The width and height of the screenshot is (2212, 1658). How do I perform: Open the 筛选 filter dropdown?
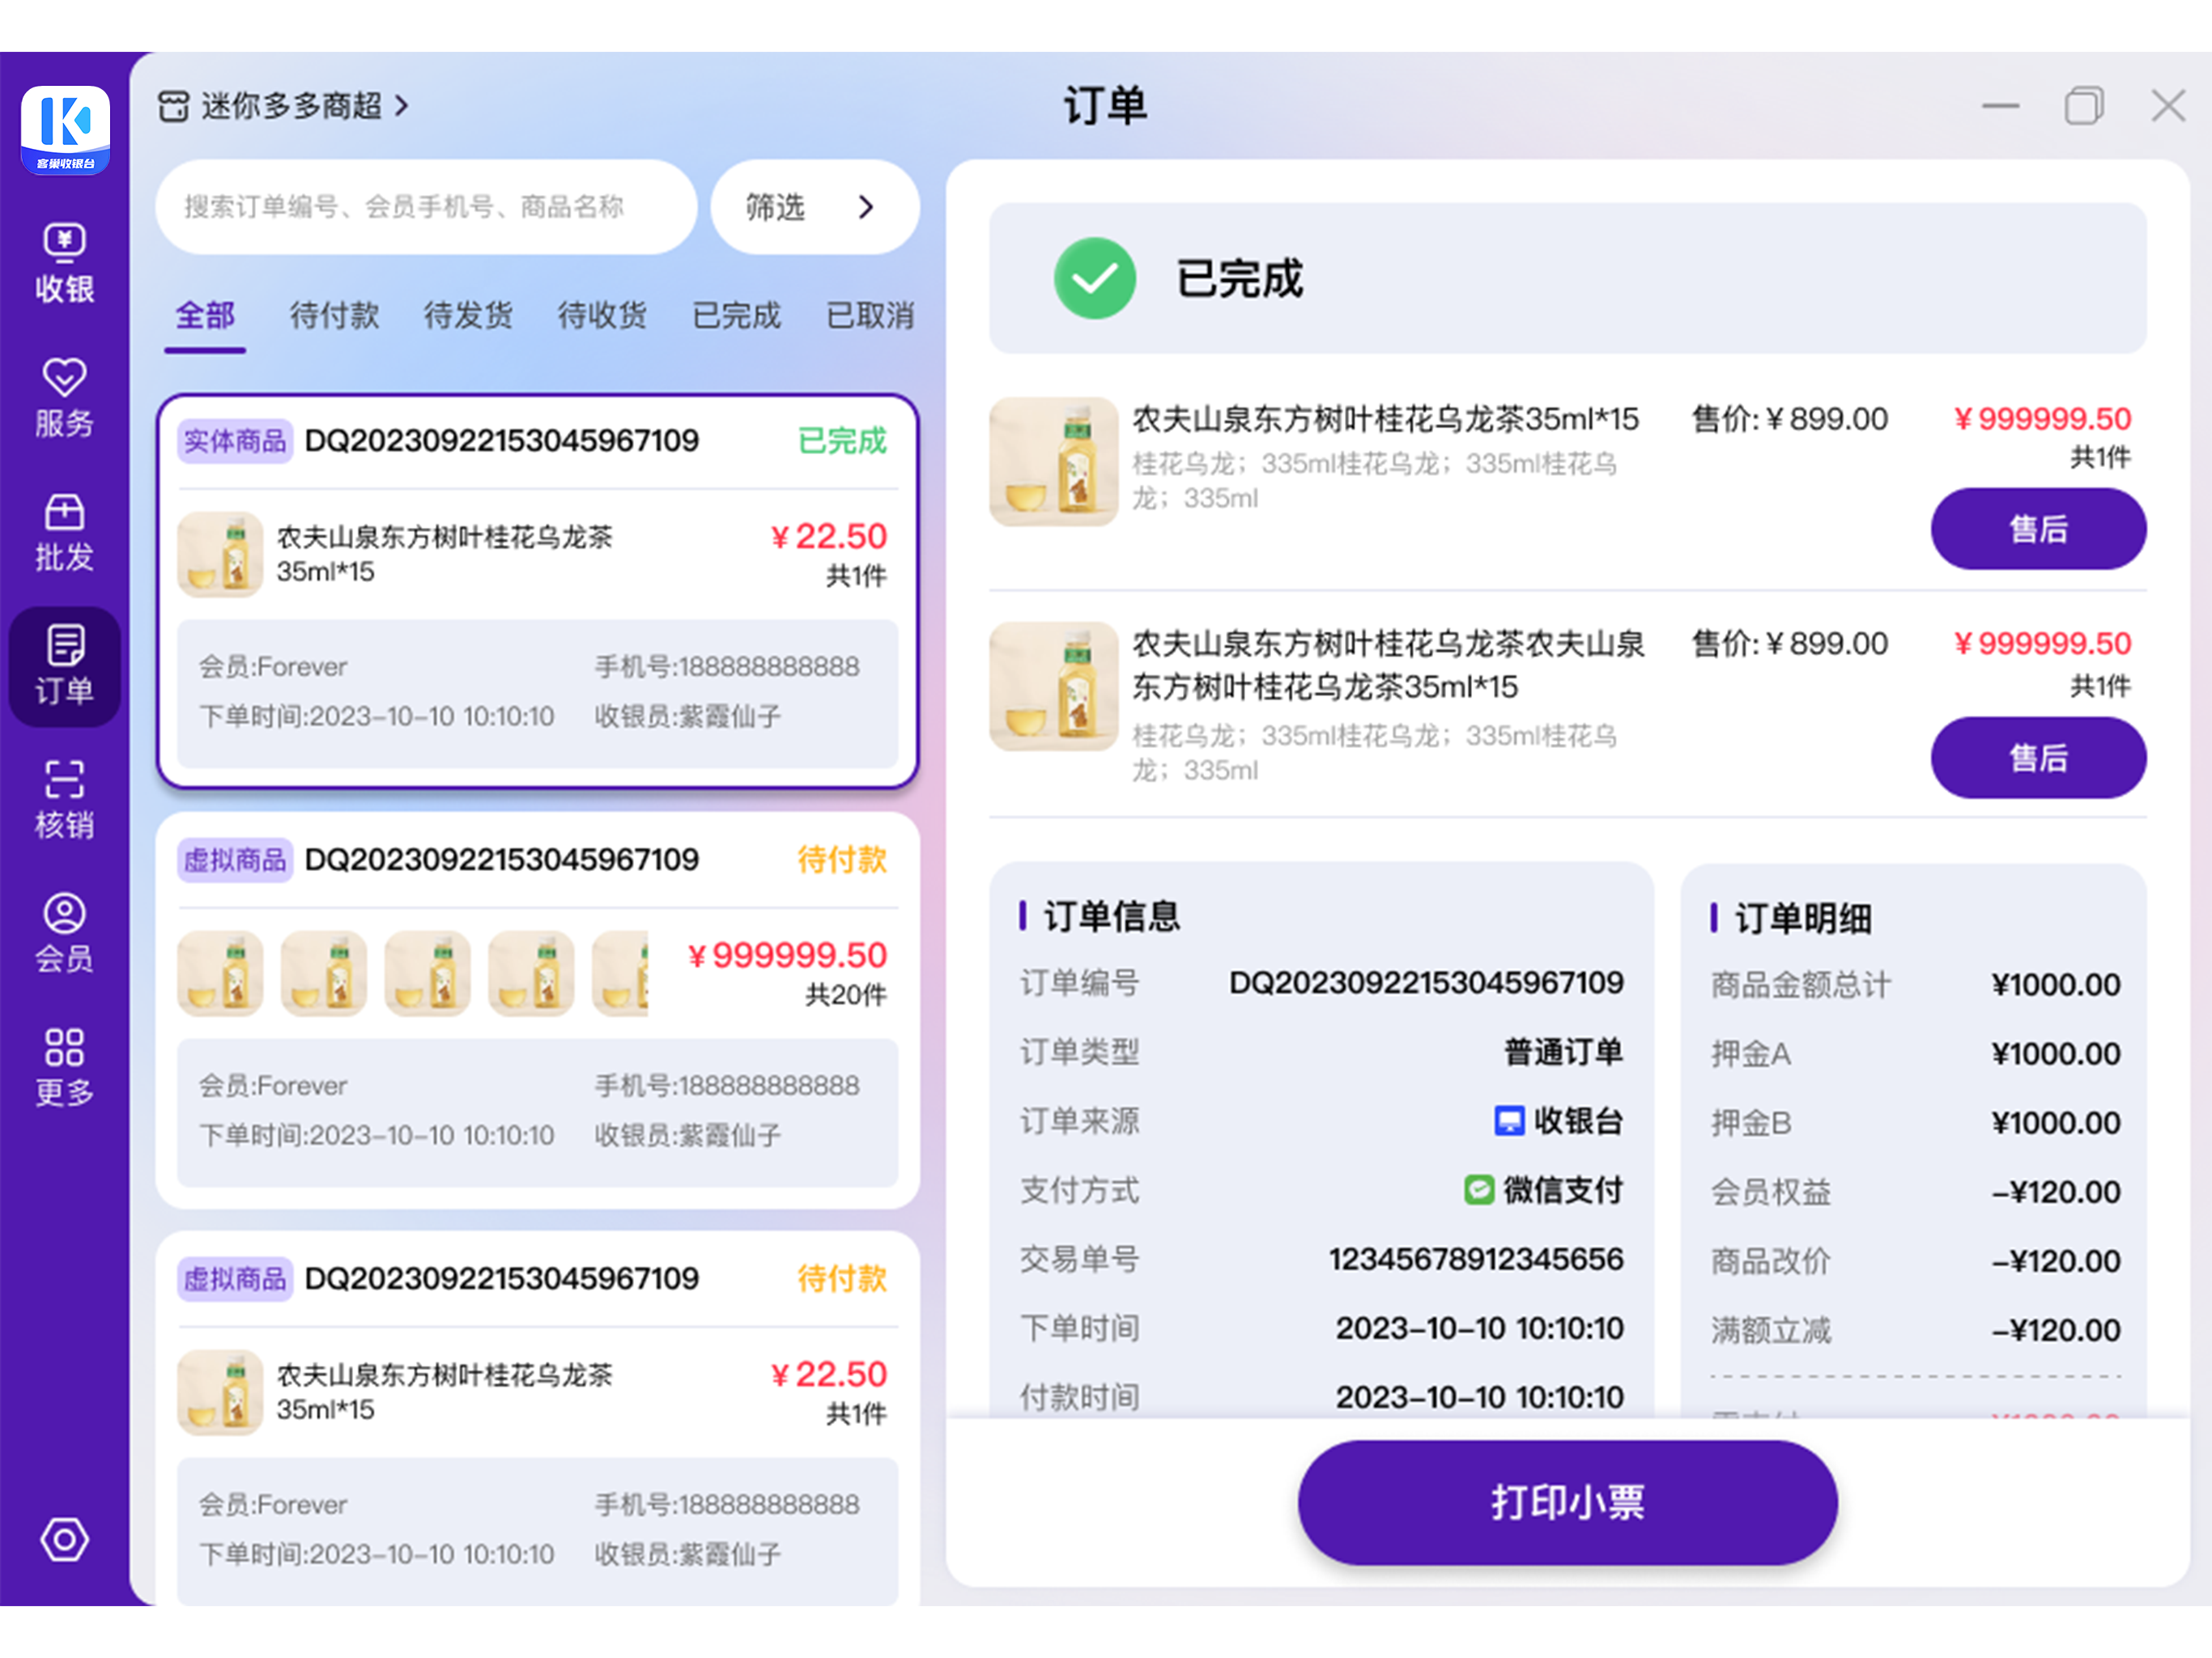815,207
